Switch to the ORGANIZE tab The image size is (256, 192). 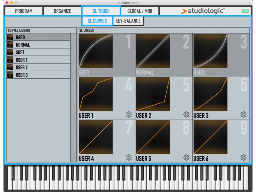click(62, 11)
